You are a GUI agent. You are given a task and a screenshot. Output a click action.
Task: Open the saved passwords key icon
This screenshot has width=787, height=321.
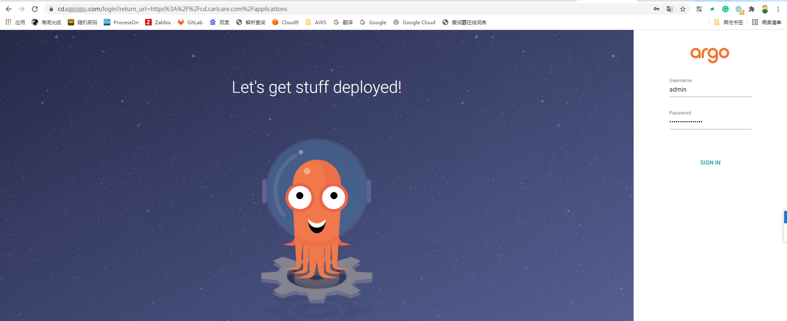click(657, 9)
